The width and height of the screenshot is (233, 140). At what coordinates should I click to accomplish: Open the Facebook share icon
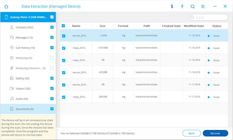coord(182,6)
